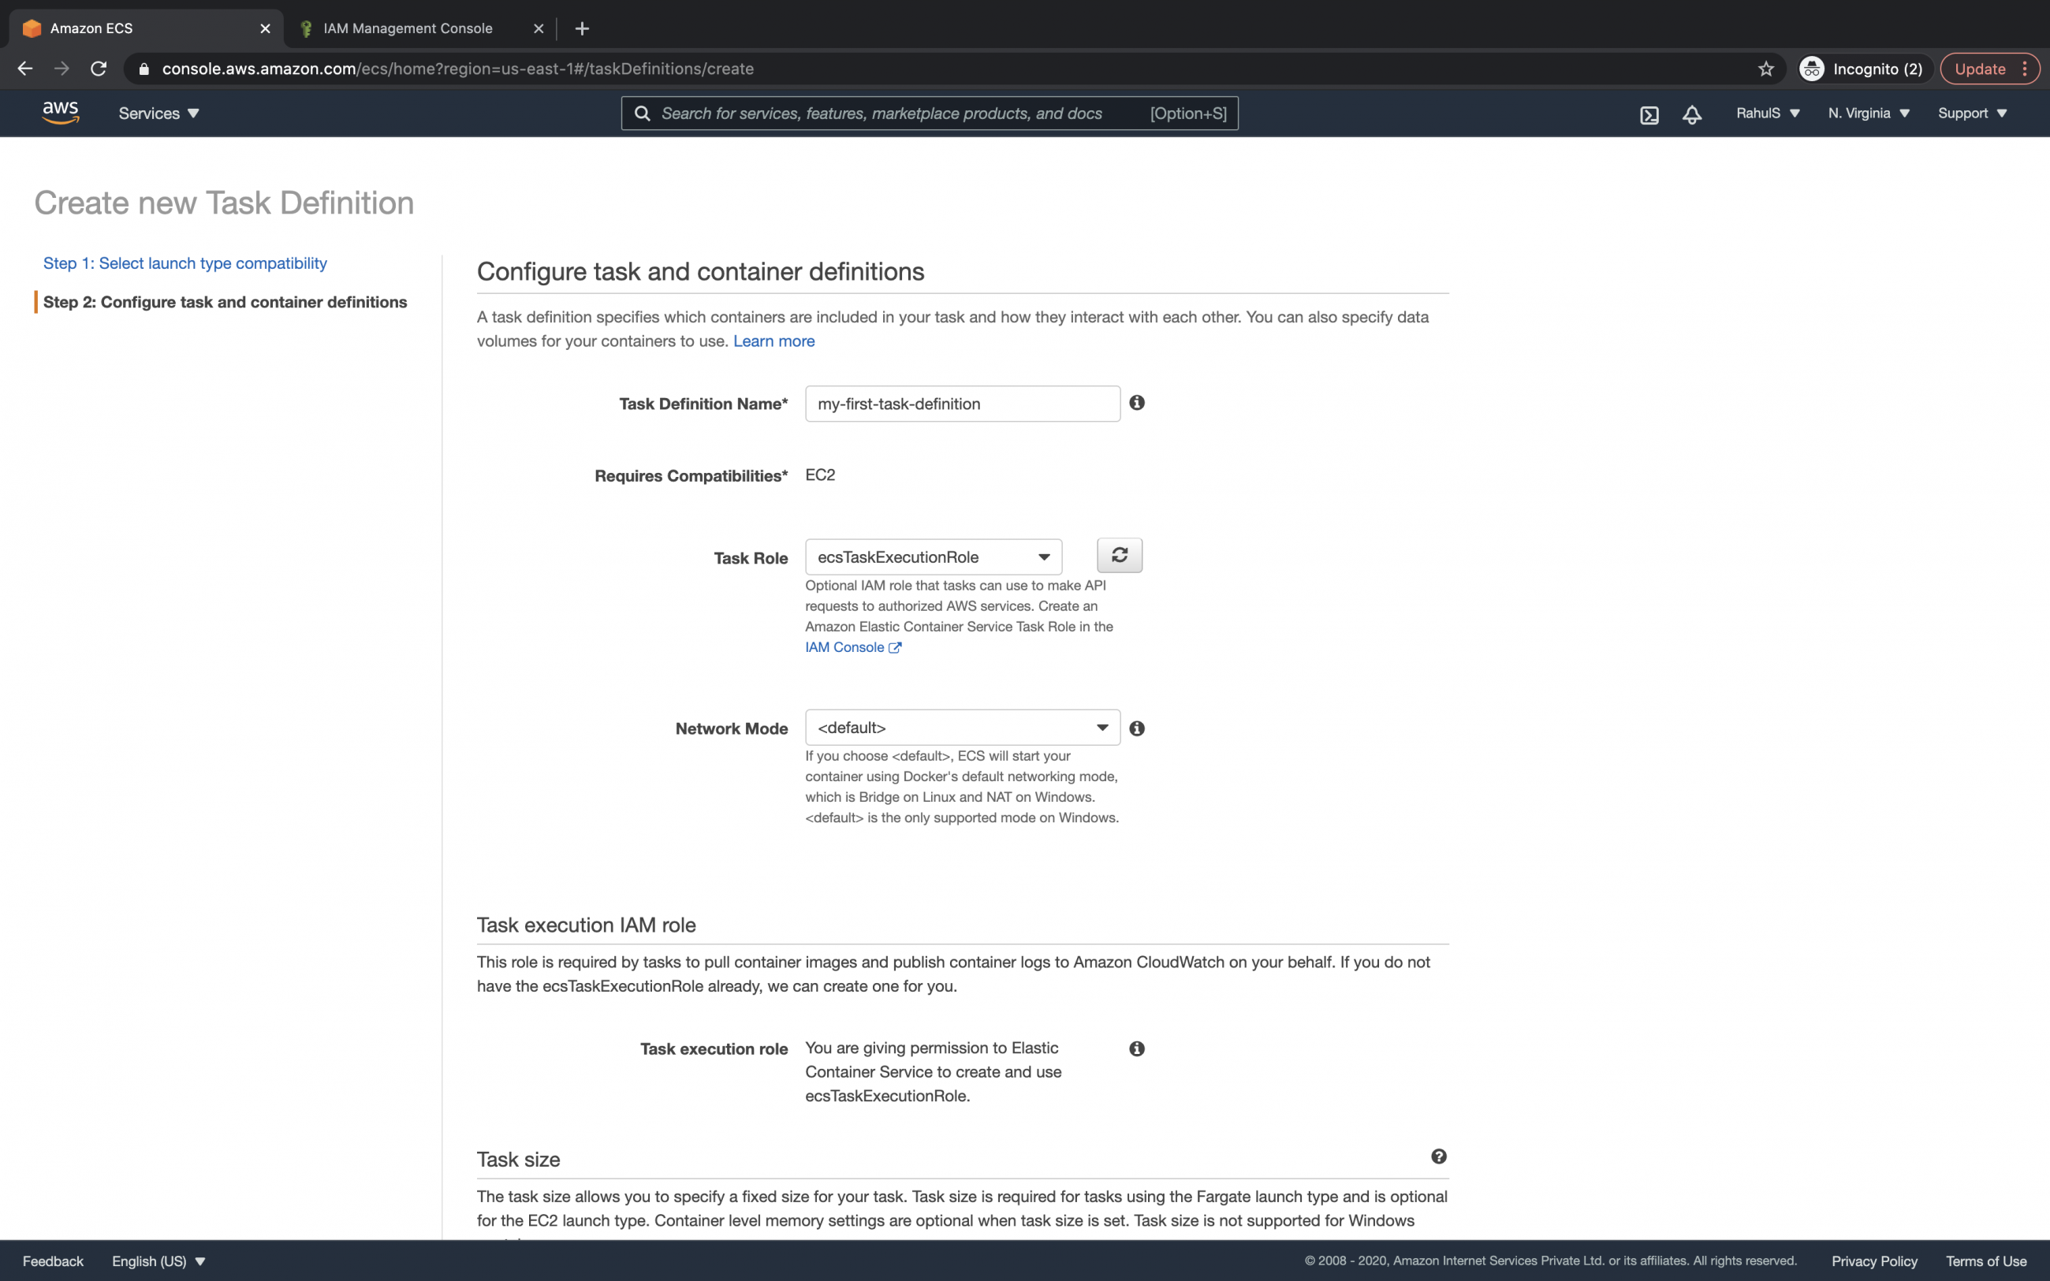This screenshot has height=1281, width=2050.
Task: Open the notifications bell
Action: point(1690,113)
